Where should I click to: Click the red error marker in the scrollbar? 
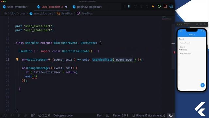(x=174, y=52)
